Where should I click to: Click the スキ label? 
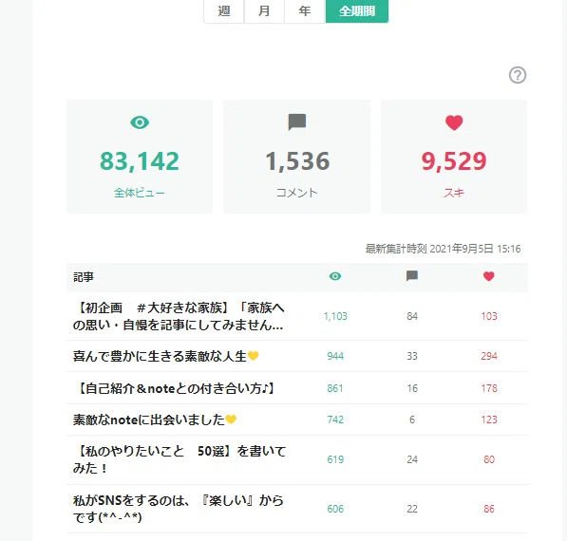tap(454, 193)
